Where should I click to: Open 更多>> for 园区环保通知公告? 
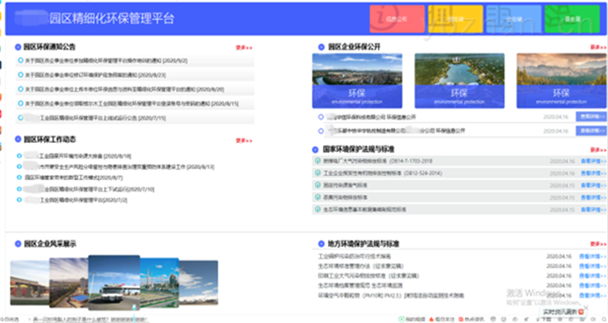pyautogui.click(x=244, y=46)
